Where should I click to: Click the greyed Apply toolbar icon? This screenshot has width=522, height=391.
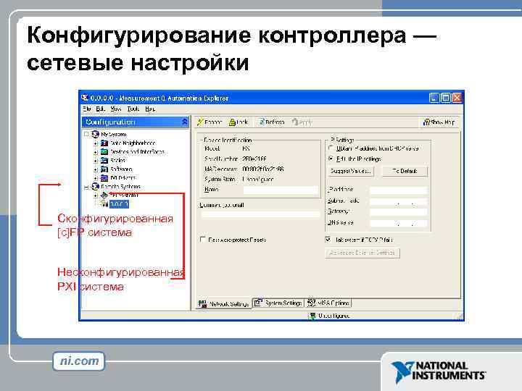point(294,122)
